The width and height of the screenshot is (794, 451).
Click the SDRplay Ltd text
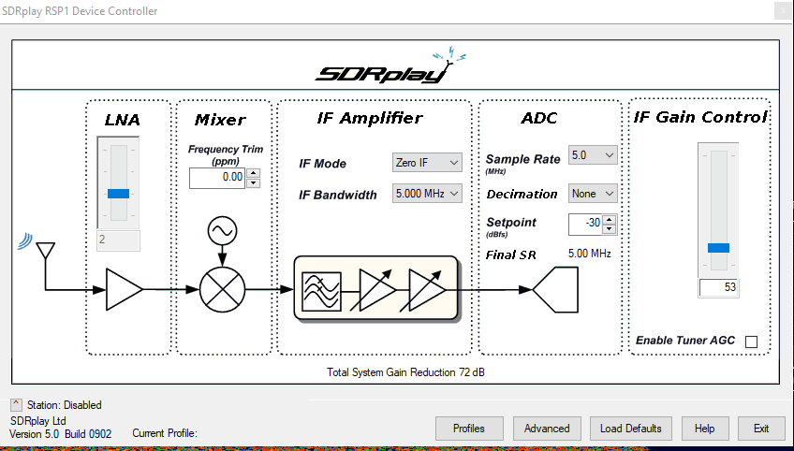pyautogui.click(x=38, y=421)
